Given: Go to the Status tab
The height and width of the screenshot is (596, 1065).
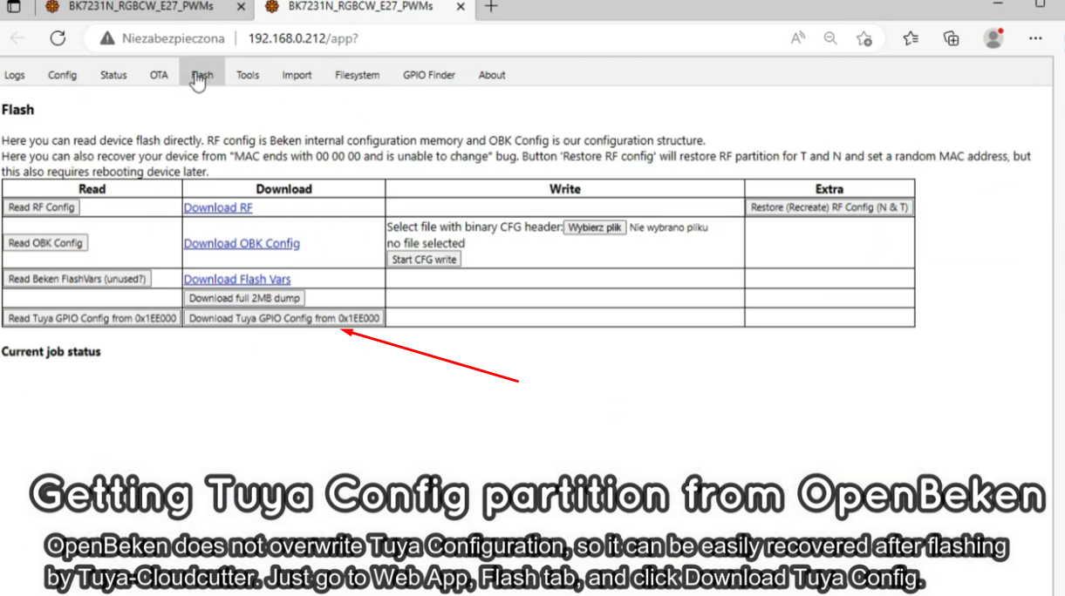Looking at the screenshot, I should point(113,75).
